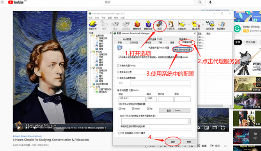
Task: Click the 开始队列 (start queue) icon
Action: click(182, 24)
